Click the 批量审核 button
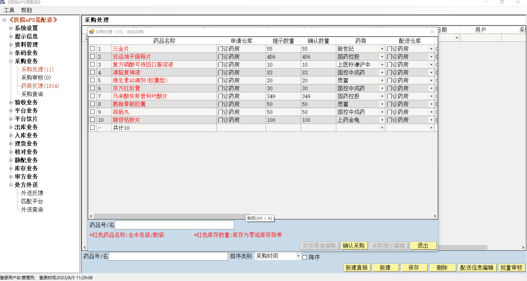 [512, 268]
